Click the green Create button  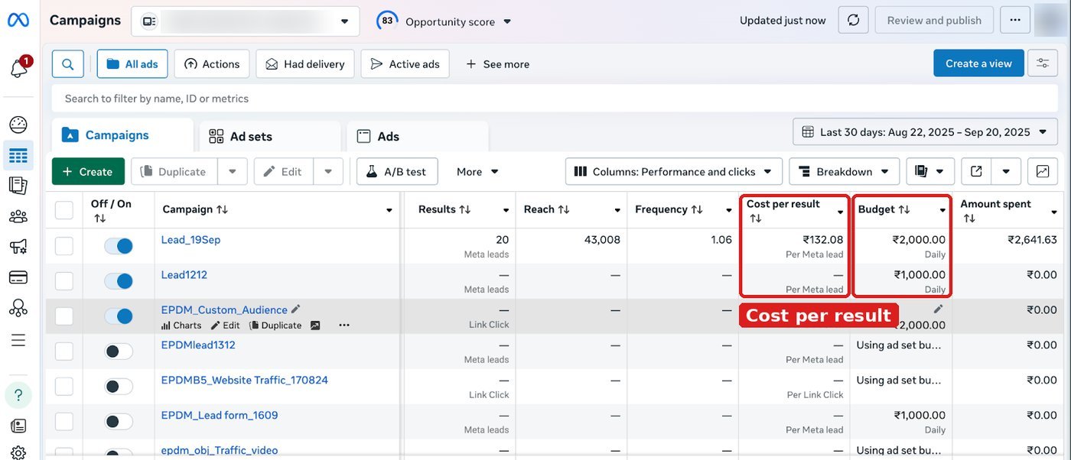tap(88, 172)
